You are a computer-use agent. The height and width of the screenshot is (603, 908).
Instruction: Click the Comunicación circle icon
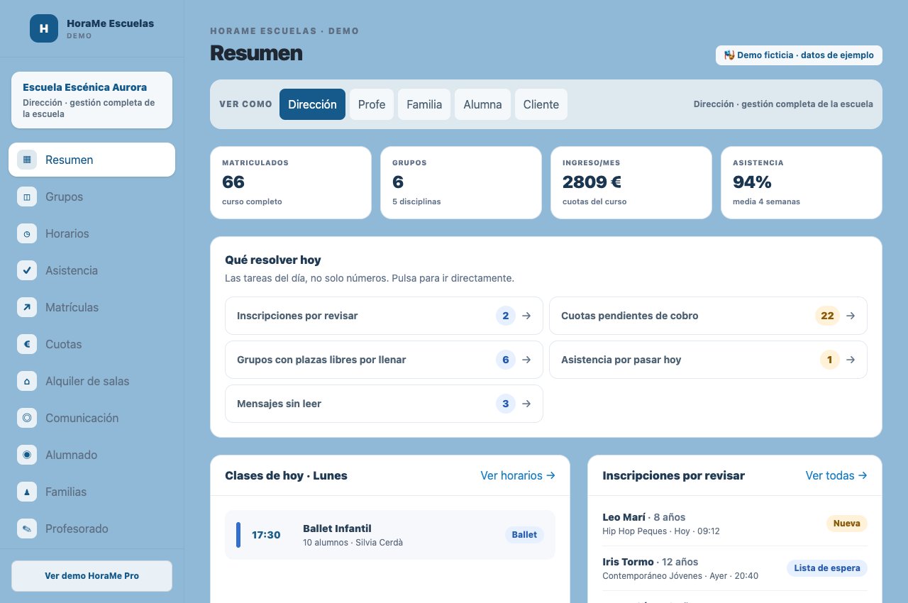[27, 418]
